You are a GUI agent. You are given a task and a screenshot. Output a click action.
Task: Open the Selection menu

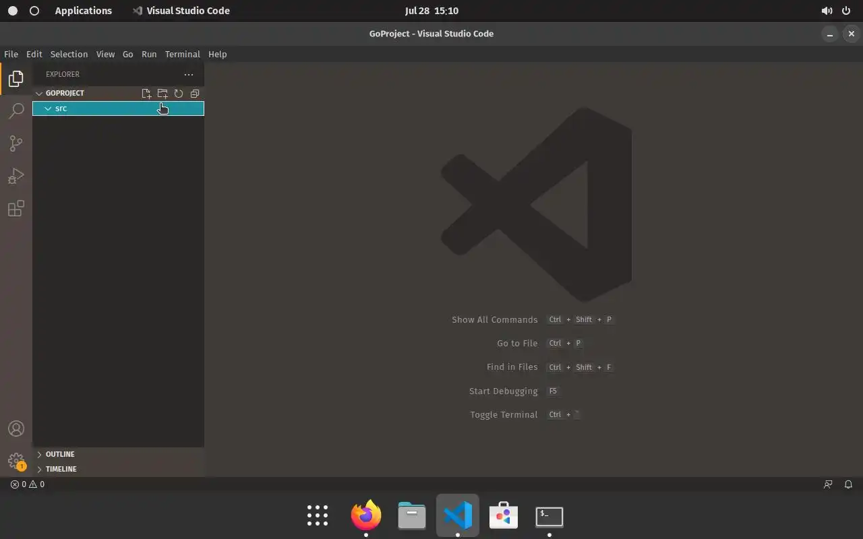point(69,54)
